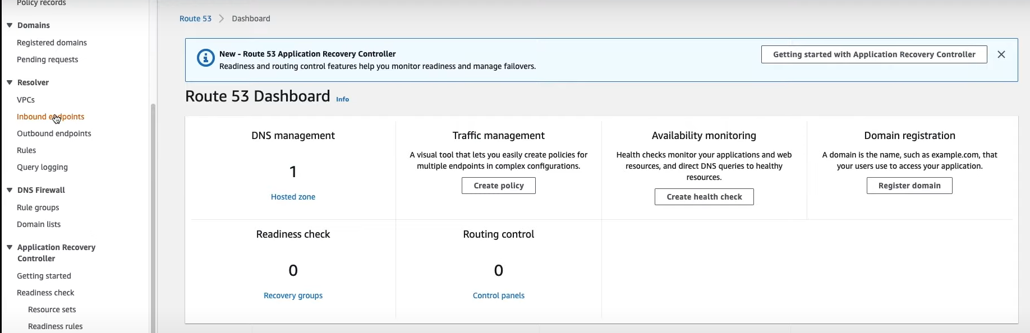Viewport: 1030px width, 333px height.
Task: Open Resource sets
Action: 52,309
